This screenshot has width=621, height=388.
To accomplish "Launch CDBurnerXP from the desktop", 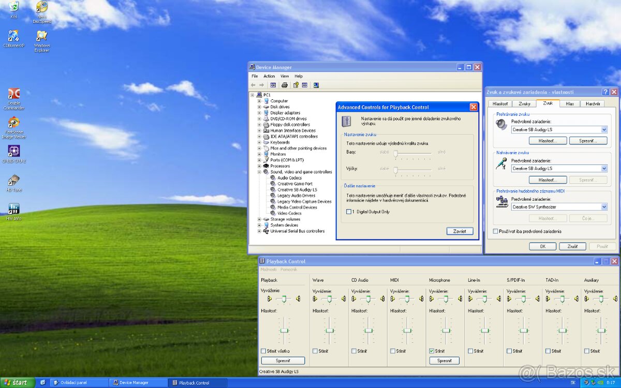I will (14, 39).
